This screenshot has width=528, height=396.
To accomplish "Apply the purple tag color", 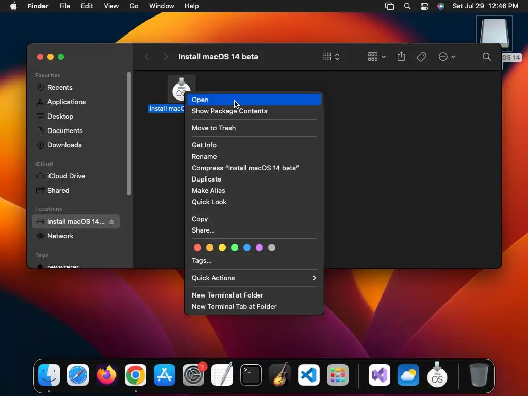I will point(259,248).
